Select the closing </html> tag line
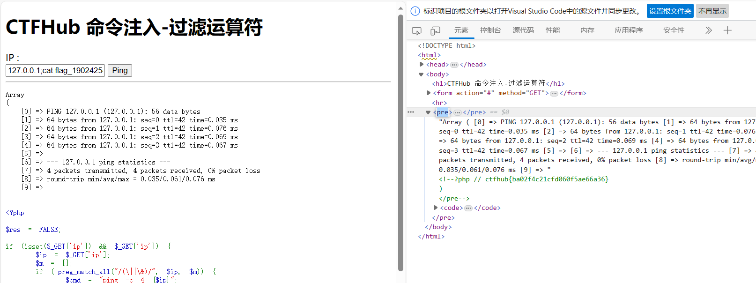Screen dimensions: 756x283 431,237
